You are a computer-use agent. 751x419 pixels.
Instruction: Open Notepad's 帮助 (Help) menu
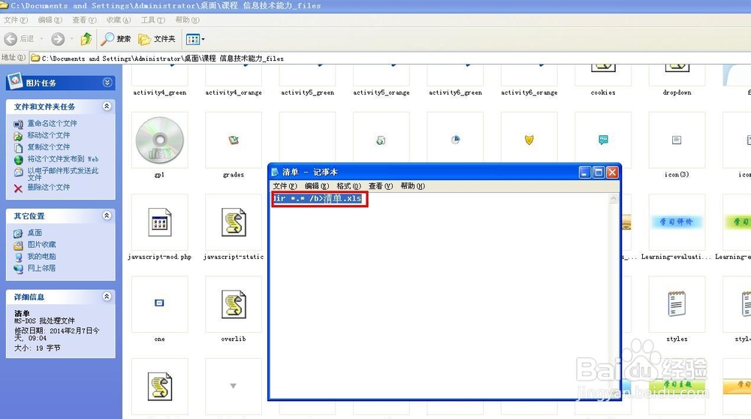(x=412, y=185)
